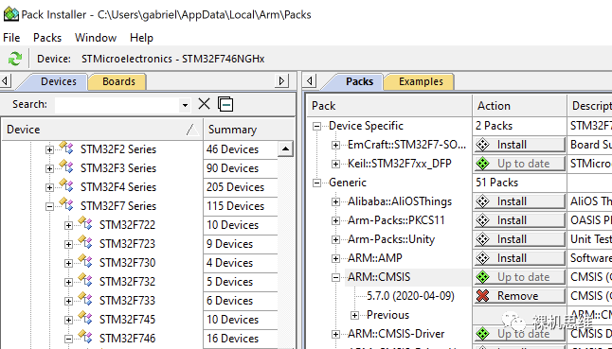Switch to the Examples tab
612x349 pixels.
tap(421, 81)
